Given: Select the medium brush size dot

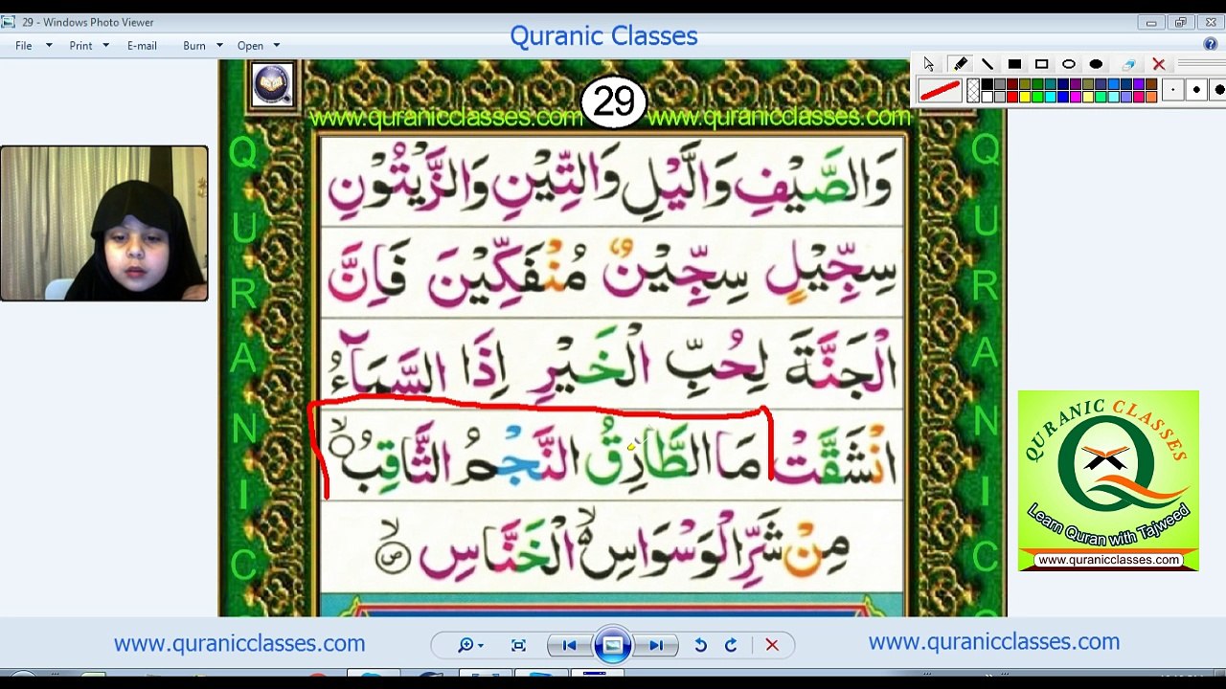Looking at the screenshot, I should 1196,90.
